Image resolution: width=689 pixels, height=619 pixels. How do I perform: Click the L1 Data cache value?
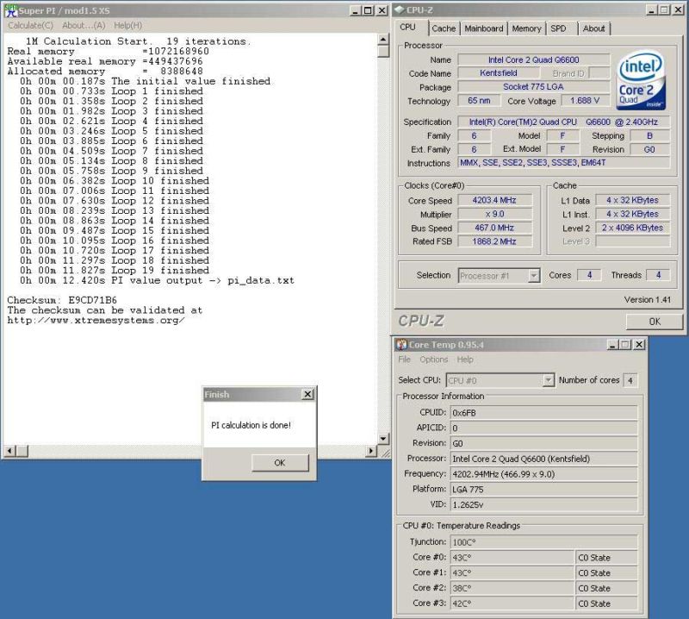click(x=632, y=200)
